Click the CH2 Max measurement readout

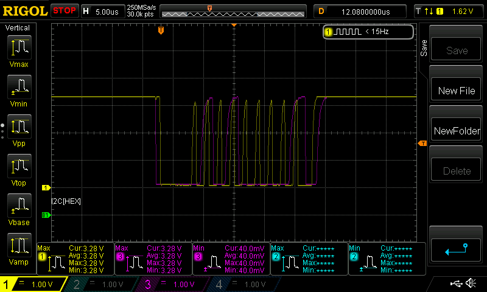[309, 259]
